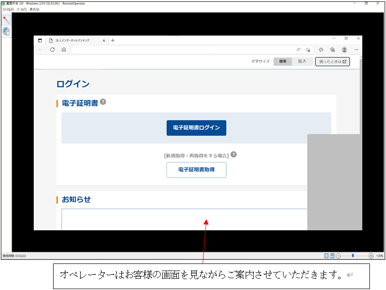Click the refresh icon in the browser
Screen dimensions: 386x290
tap(52, 49)
